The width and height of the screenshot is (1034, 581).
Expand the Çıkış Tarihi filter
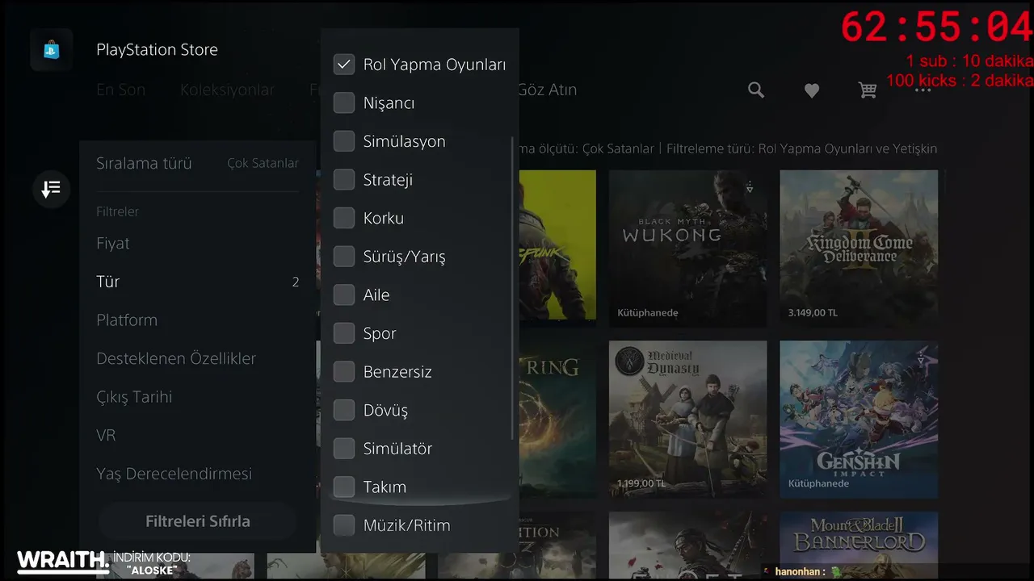click(197, 397)
